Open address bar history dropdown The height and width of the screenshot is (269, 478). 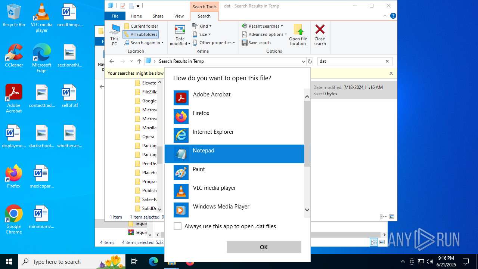[303, 61]
